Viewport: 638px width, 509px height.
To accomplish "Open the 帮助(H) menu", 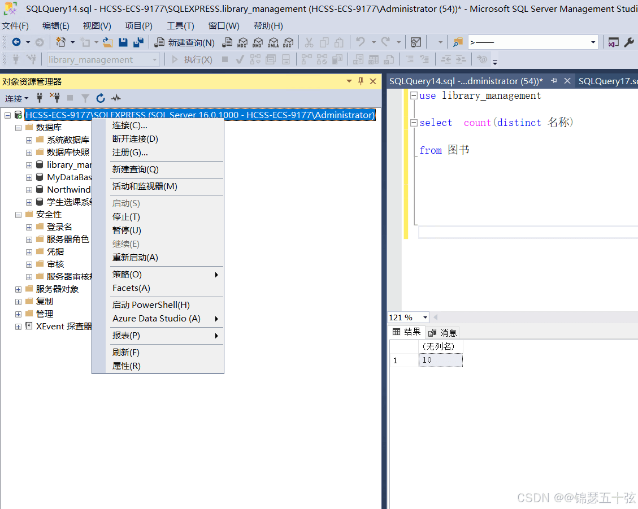I will [268, 25].
